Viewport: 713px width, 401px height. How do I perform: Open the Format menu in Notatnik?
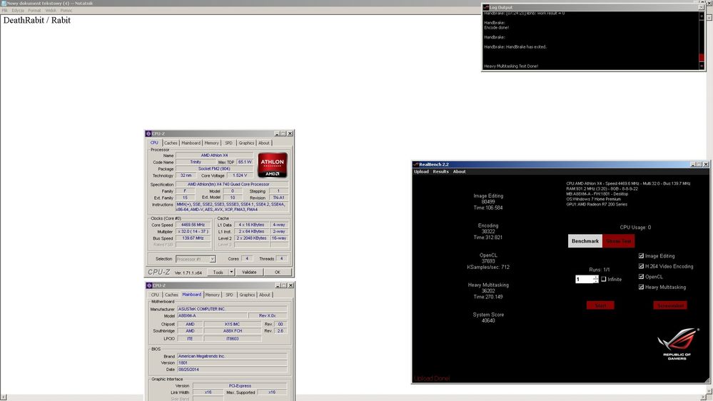34,11
